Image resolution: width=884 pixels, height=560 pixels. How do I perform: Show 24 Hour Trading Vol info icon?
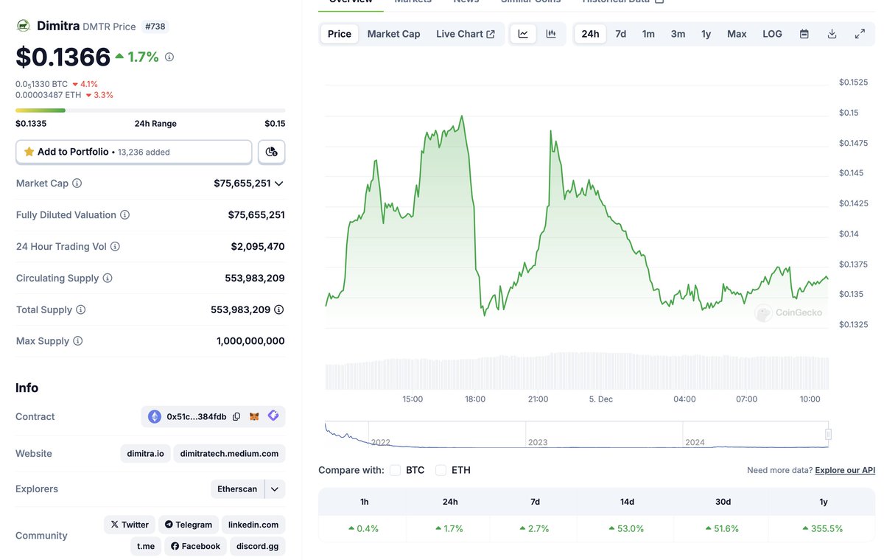pyautogui.click(x=115, y=247)
